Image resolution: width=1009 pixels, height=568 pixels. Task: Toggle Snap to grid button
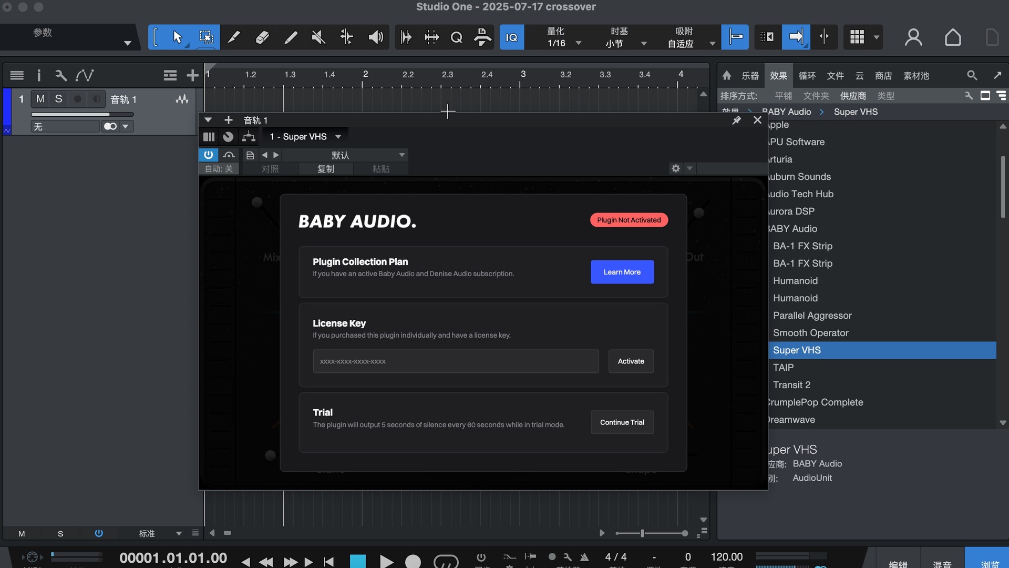point(735,37)
